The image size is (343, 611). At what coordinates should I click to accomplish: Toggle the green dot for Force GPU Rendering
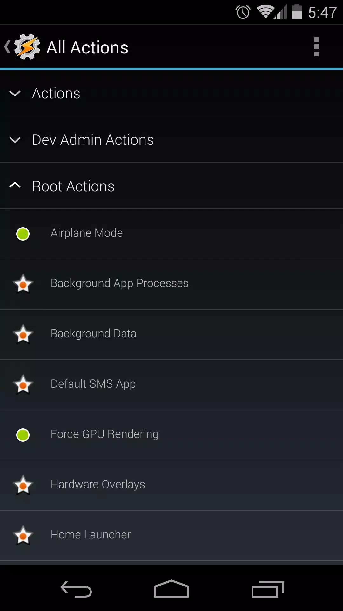click(x=23, y=435)
